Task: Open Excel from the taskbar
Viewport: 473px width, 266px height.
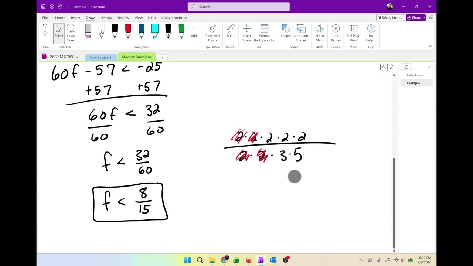Action: (236, 260)
